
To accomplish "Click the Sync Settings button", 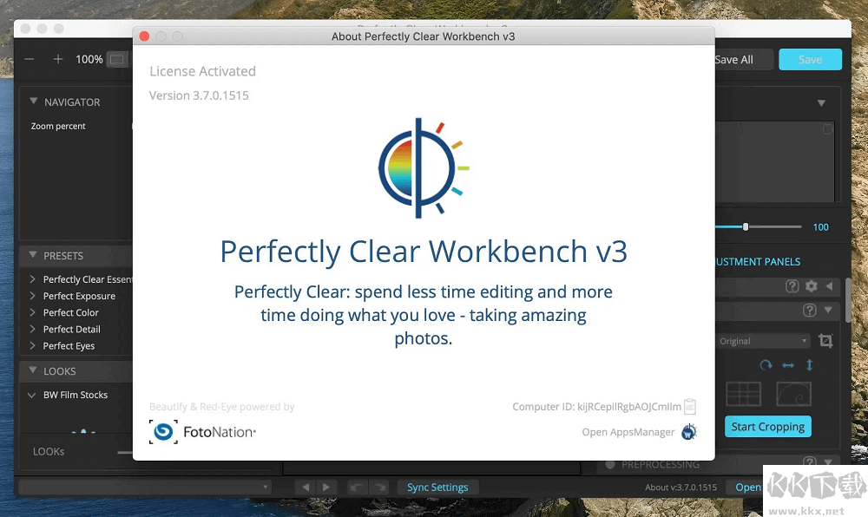I will (437, 488).
